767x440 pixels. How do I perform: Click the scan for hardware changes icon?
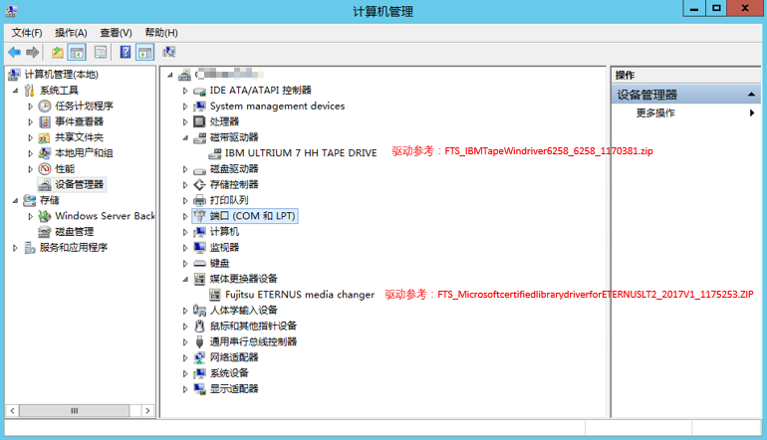click(169, 52)
